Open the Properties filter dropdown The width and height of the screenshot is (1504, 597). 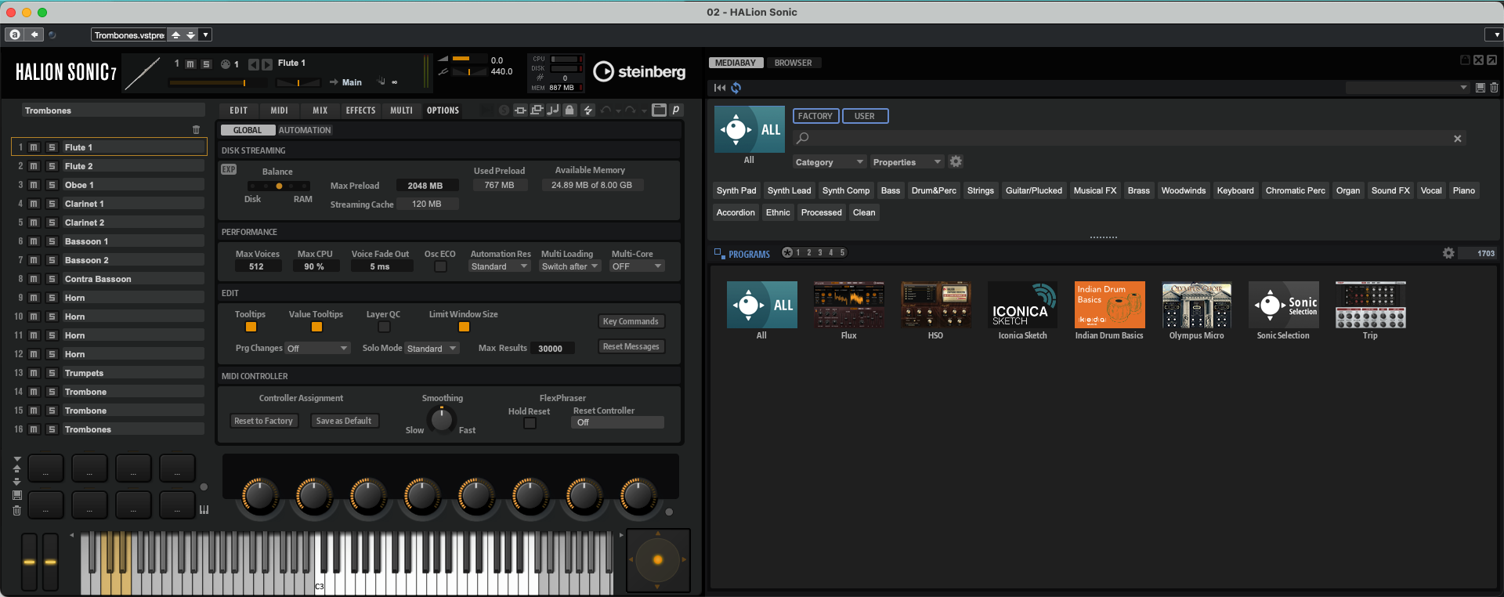(906, 162)
